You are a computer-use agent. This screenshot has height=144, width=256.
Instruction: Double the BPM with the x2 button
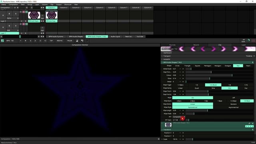[45, 41]
